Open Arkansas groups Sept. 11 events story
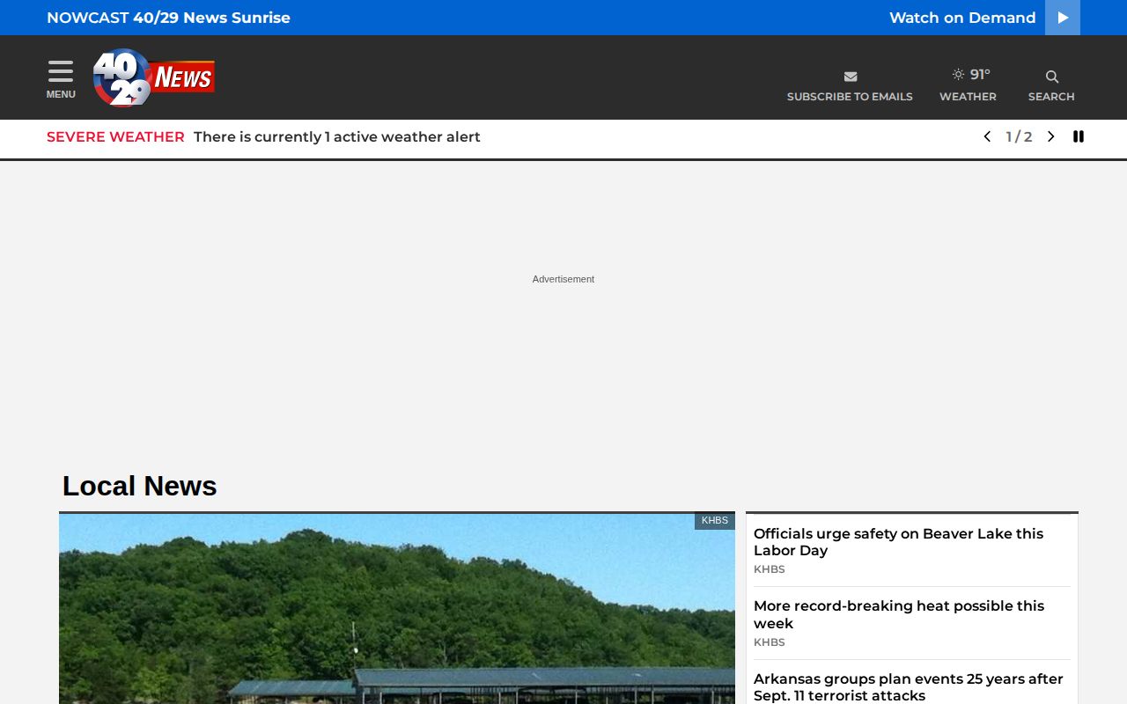This screenshot has height=704, width=1127. 909,687
